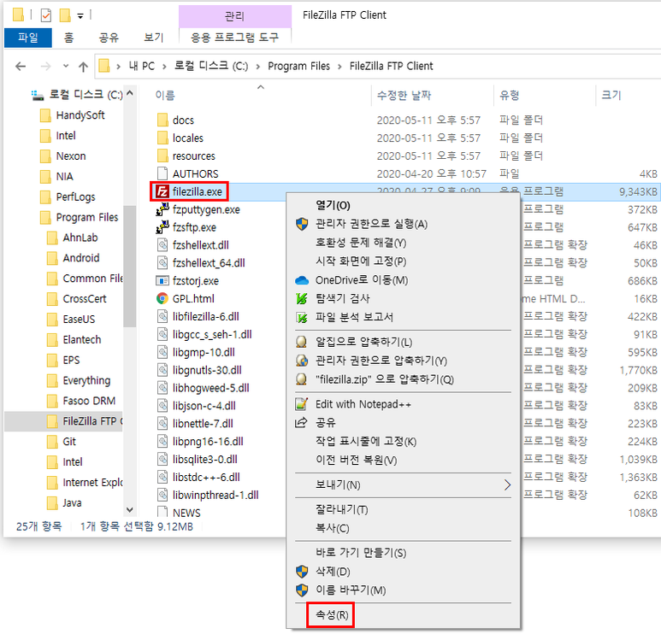Click the fzputtygen.exe file icon
The image size is (661, 634).
pos(162,209)
